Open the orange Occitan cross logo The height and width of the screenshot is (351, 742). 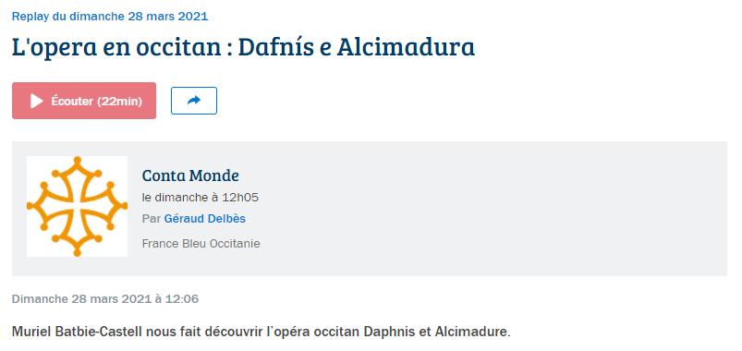pos(77,206)
